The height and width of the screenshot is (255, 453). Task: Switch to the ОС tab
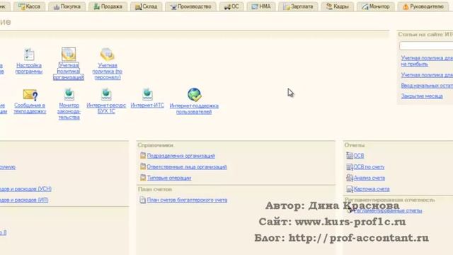(231, 6)
